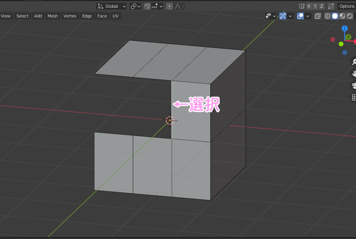Open object type visibility eye dropdown
Image resolution: width=356 pixels, height=239 pixels.
271,16
